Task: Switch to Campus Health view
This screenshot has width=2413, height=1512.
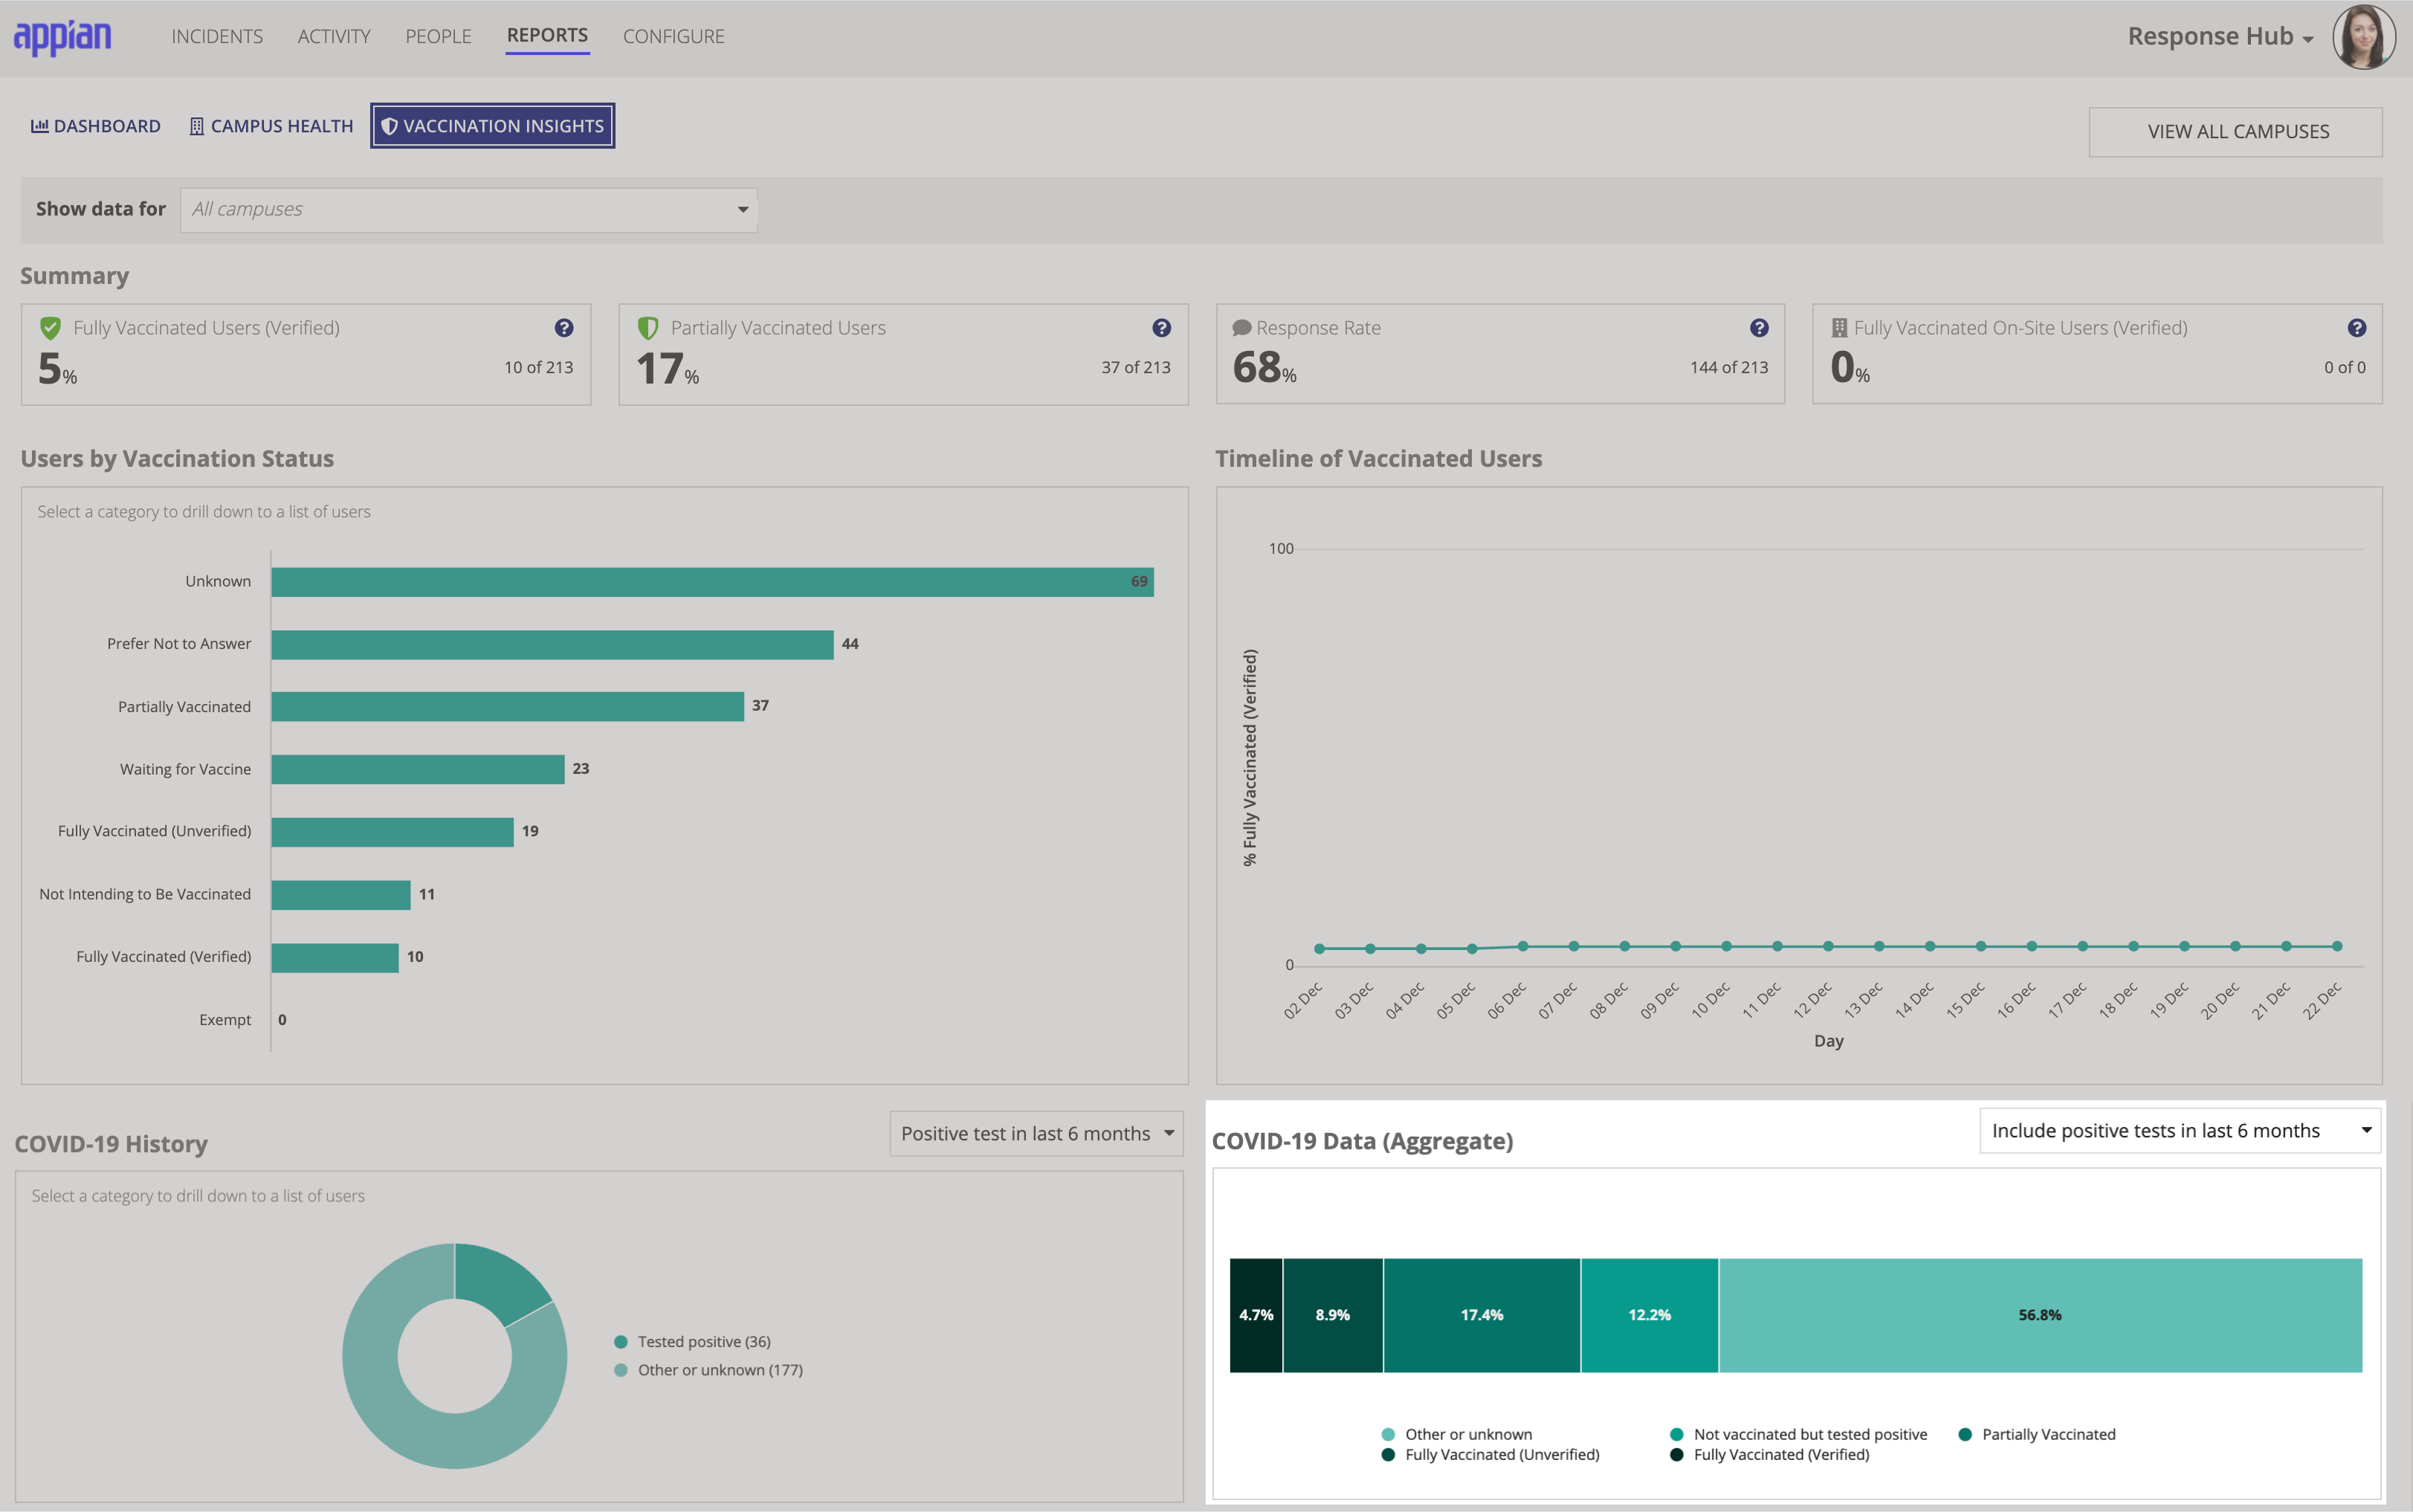Action: (x=271, y=126)
